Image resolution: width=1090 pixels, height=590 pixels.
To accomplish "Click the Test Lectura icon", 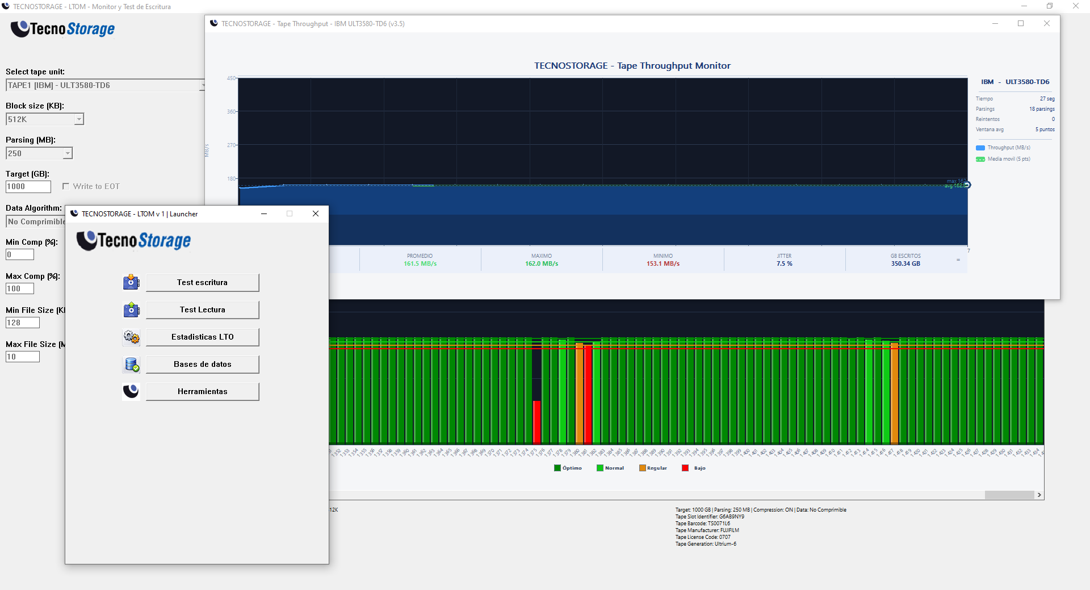I will pos(131,309).
